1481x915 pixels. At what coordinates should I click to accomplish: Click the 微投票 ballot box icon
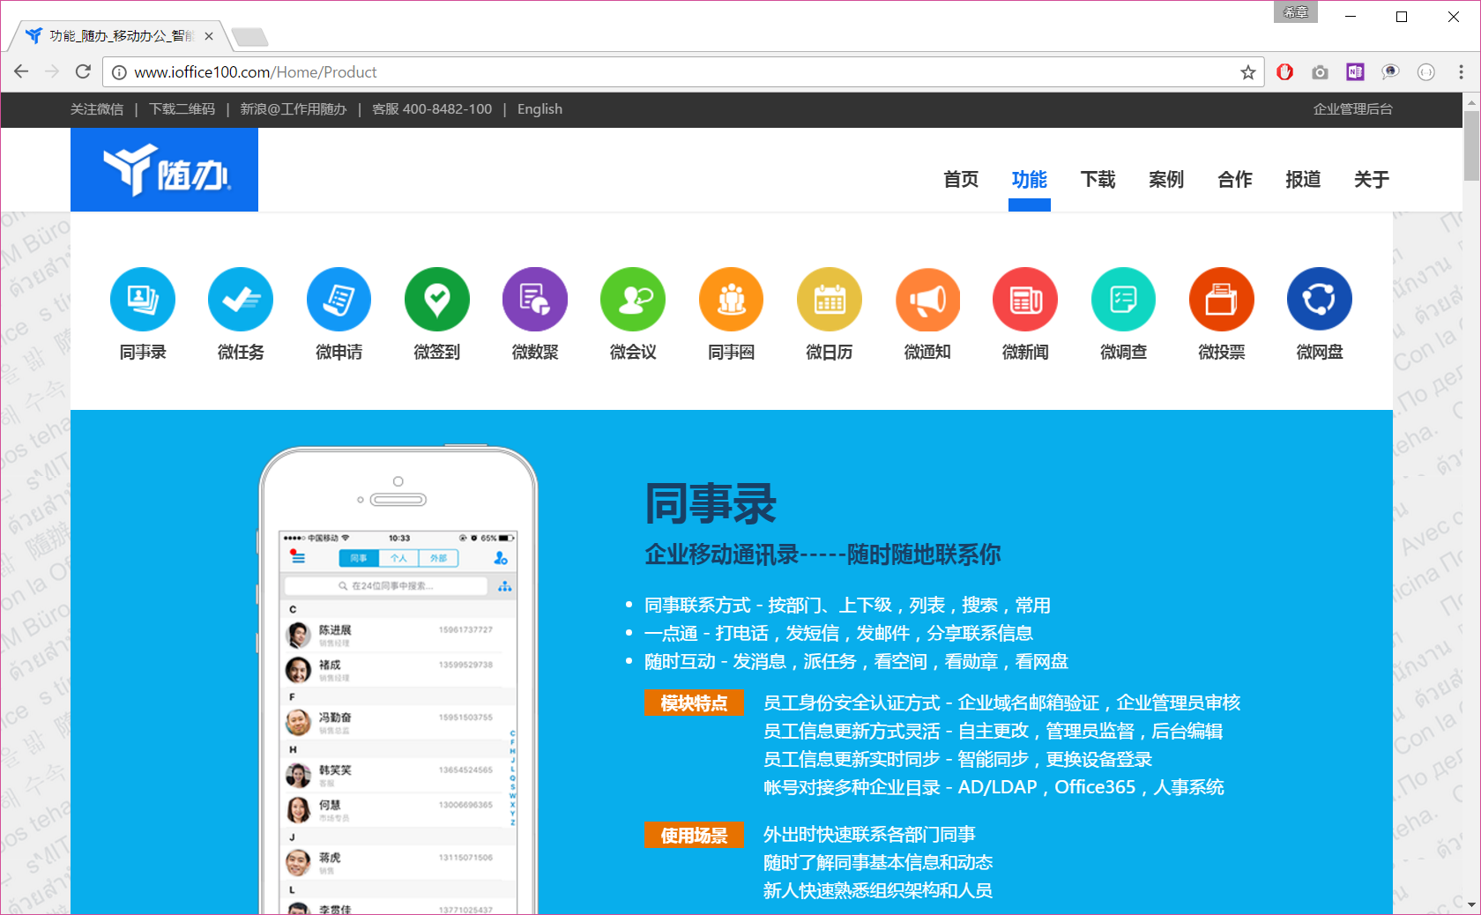point(1222,300)
